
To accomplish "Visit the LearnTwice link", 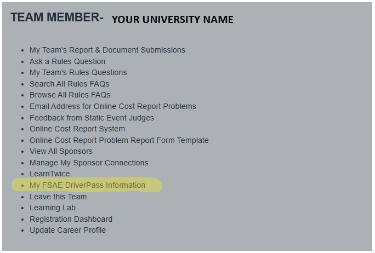I will (49, 174).
